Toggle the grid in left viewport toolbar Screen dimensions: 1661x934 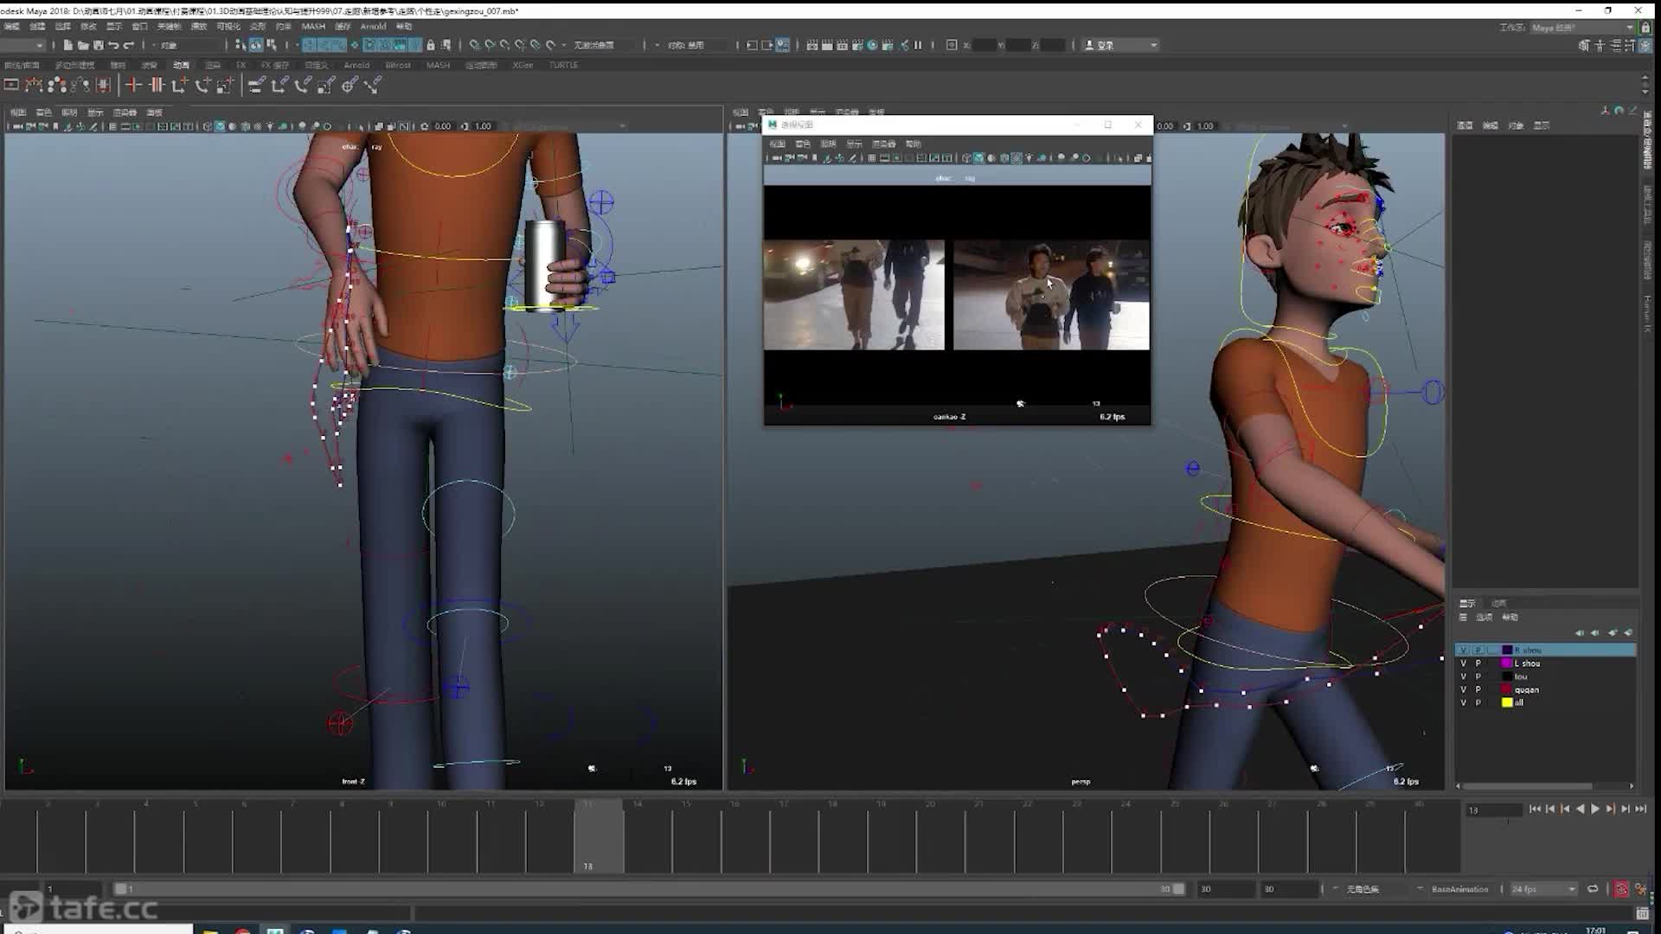pos(112,126)
